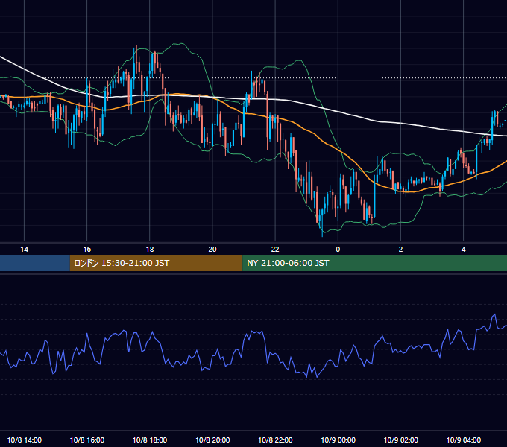Viewport: 507px width, 447px height.
Task: Click hour label 14 on the price chart axis
Action: pos(25,250)
